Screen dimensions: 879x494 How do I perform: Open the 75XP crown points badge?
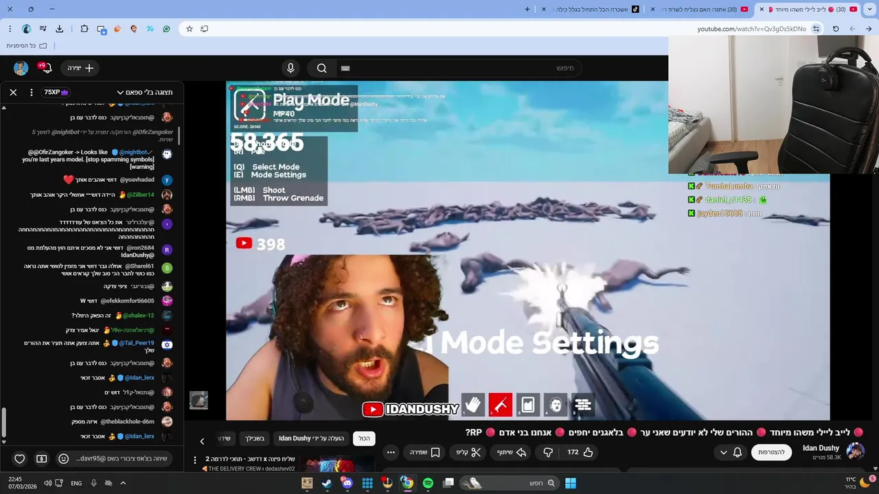click(56, 92)
